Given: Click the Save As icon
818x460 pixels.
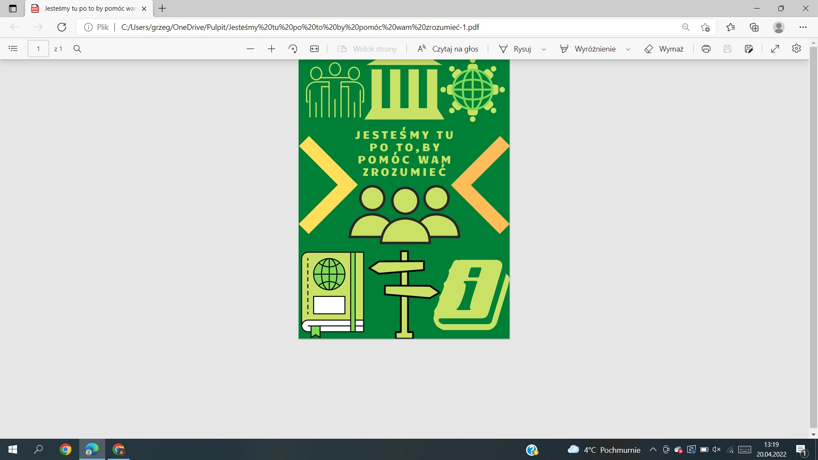Looking at the screenshot, I should click(x=749, y=49).
